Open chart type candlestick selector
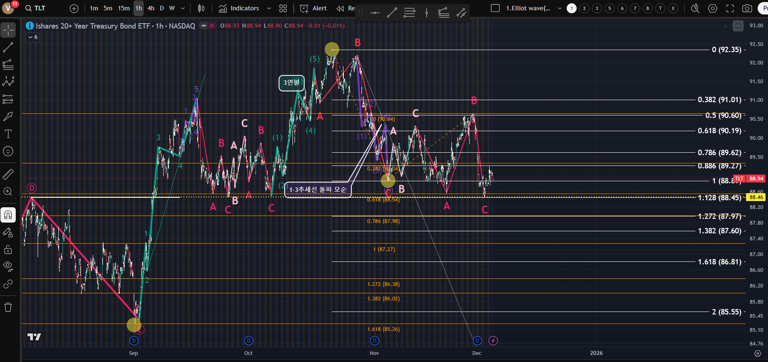Image resolution: width=768 pixels, height=362 pixels. [201, 8]
